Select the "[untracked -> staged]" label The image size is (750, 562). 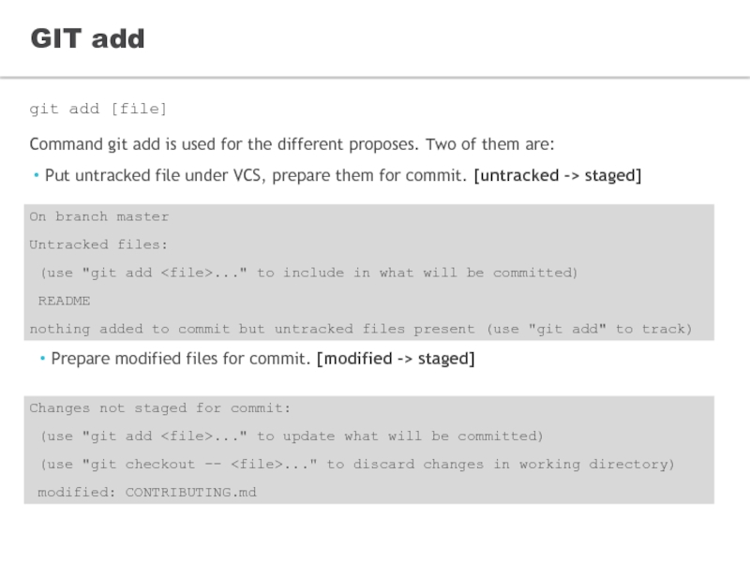(x=558, y=175)
